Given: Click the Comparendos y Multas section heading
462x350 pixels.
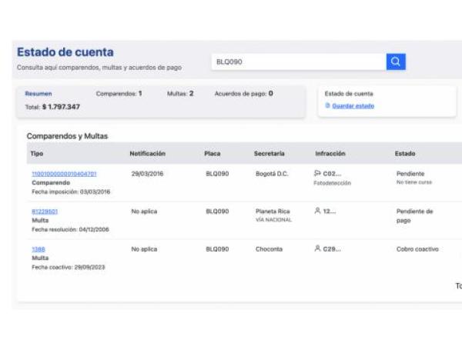Looking at the screenshot, I should [x=67, y=136].
